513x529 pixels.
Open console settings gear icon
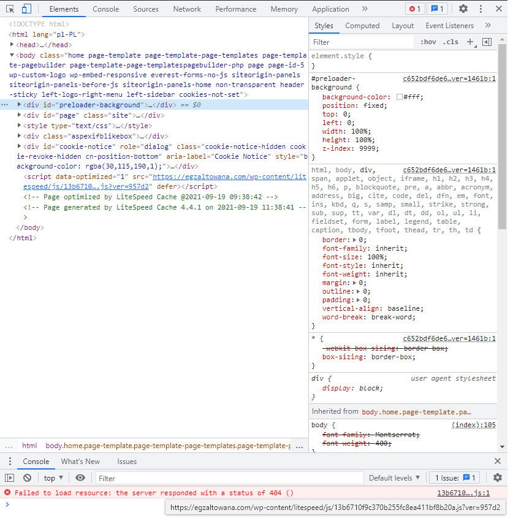click(x=498, y=478)
